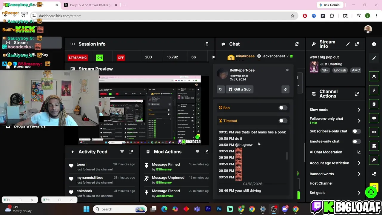Click Host Channel in Channel Actions
Viewport: 382px width, 215px height.
click(x=321, y=183)
